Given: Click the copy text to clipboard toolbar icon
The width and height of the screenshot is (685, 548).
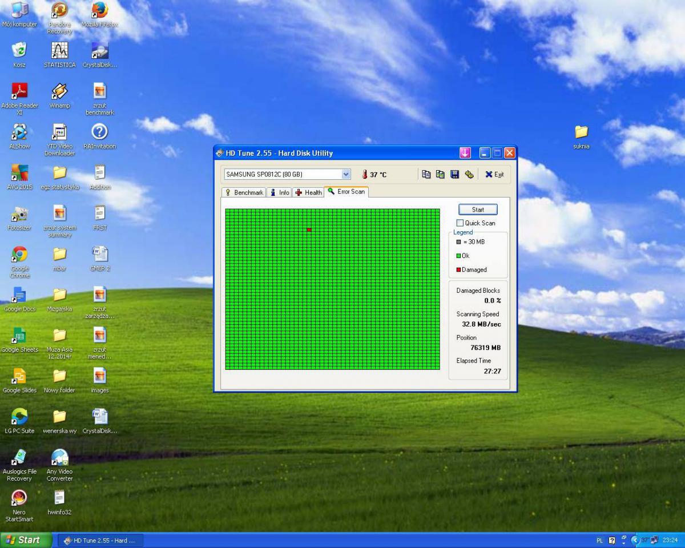Looking at the screenshot, I should (426, 174).
